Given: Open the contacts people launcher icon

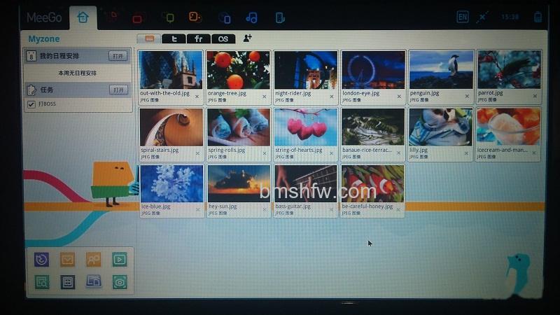Looking at the screenshot, I should tap(93, 260).
